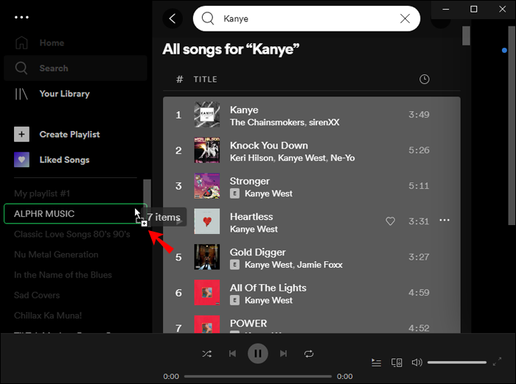The width and height of the screenshot is (516, 384).
Task: Open the Sad Covers playlist
Action: (37, 295)
